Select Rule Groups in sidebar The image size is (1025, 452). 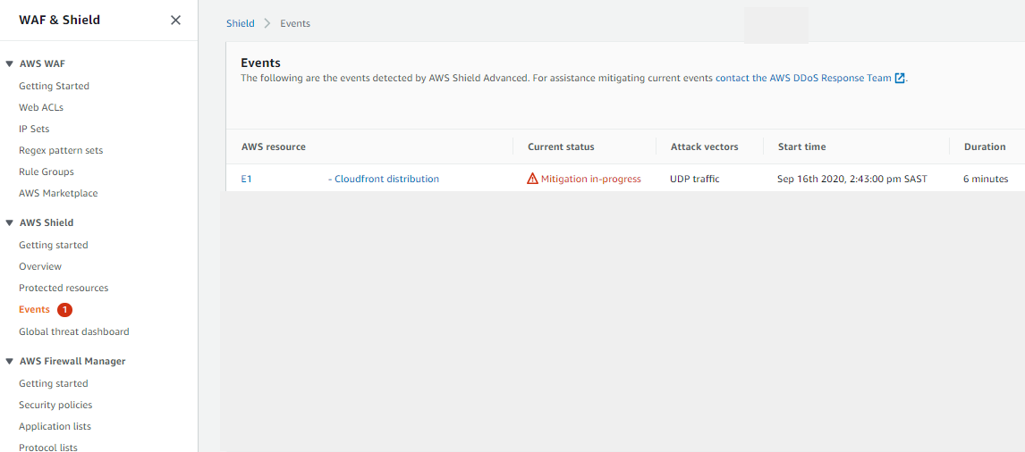(x=47, y=172)
